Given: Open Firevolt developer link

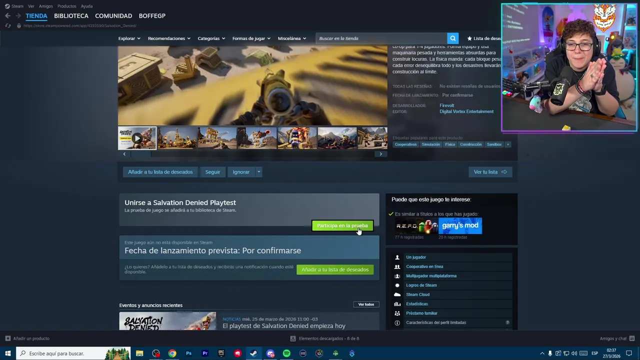Looking at the screenshot, I should tap(446, 105).
